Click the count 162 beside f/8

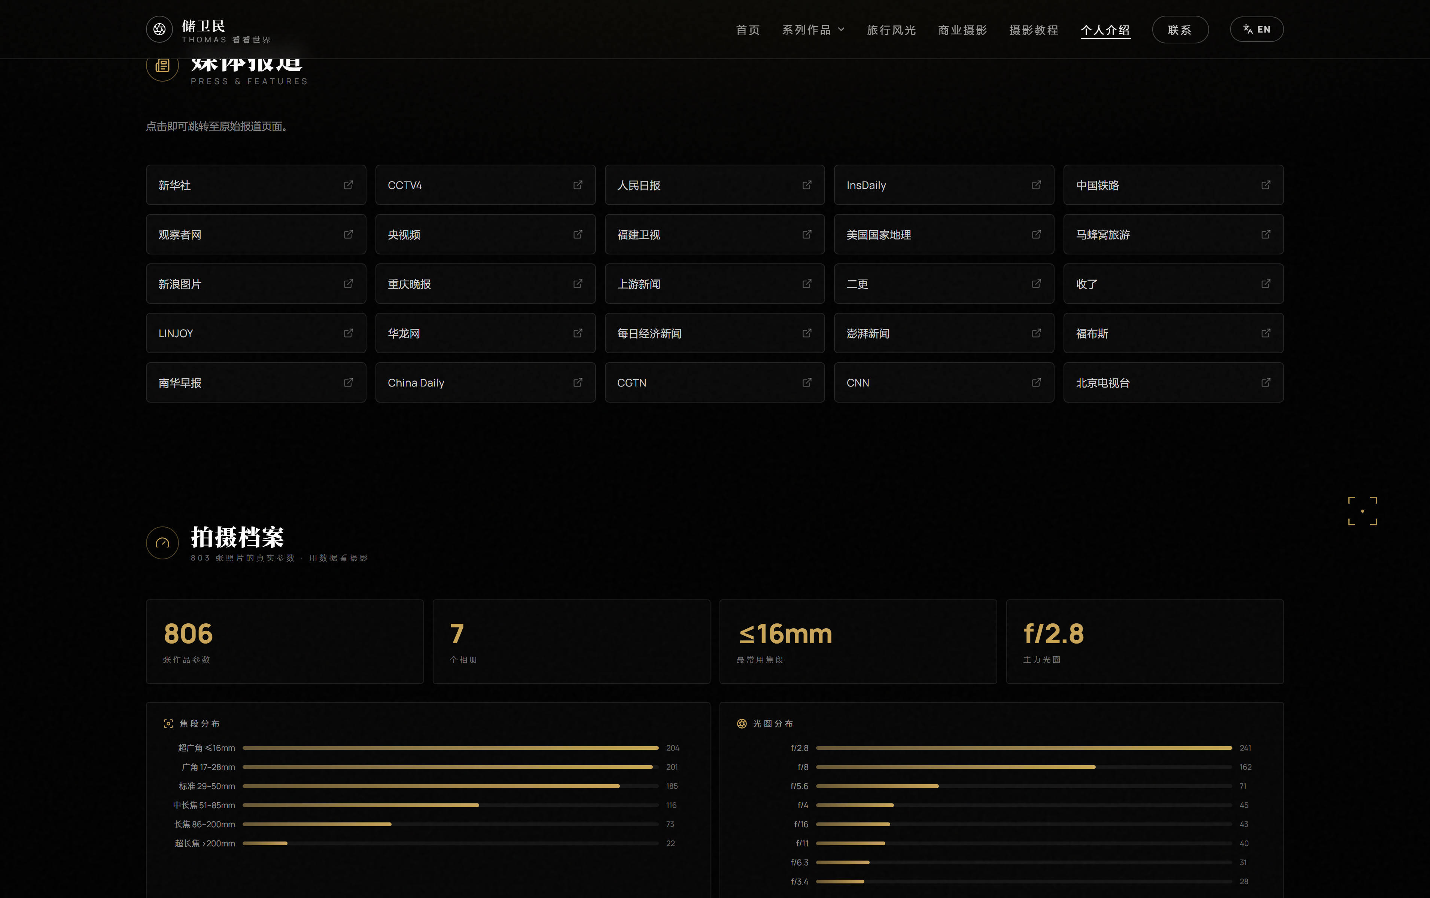[1245, 767]
